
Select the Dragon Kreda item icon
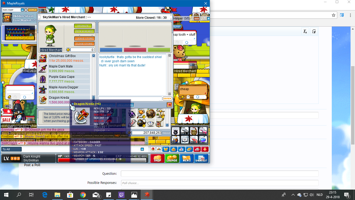[x=43, y=100]
